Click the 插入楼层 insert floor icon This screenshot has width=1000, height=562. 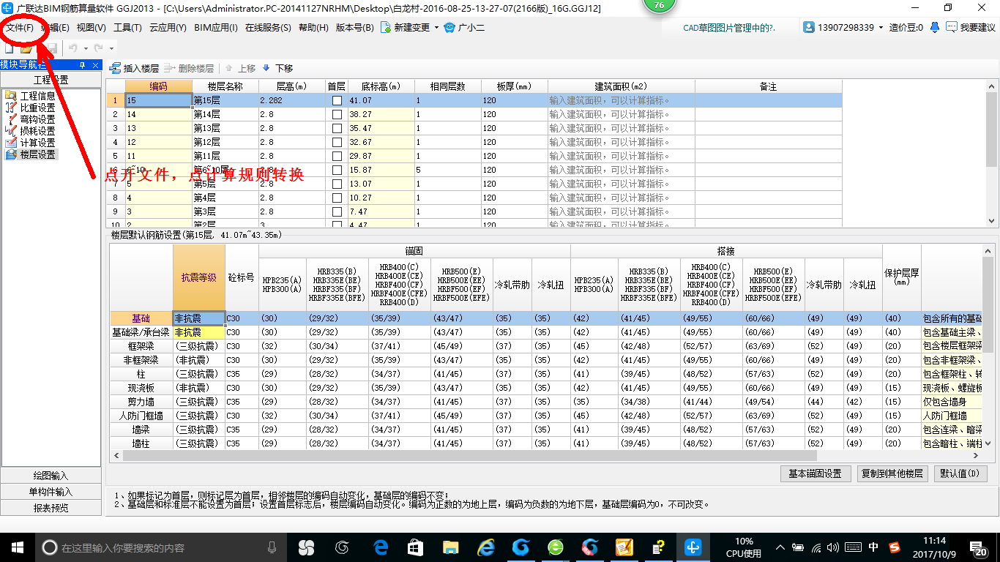pyautogui.click(x=116, y=68)
